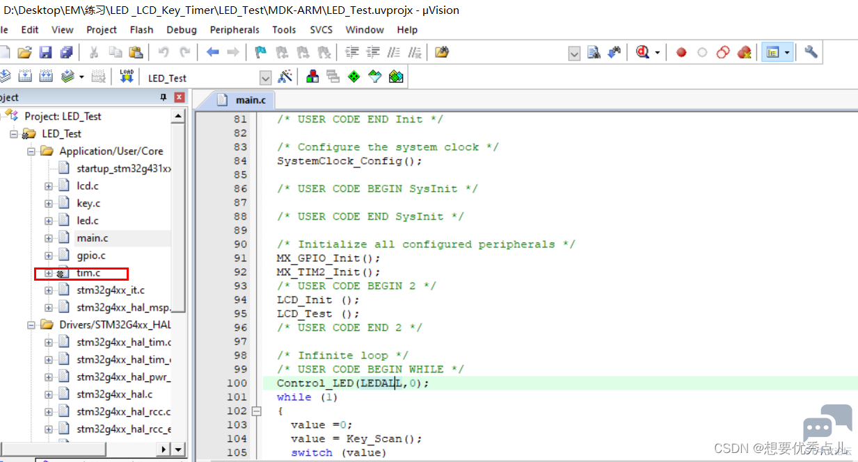Screen dimensions: 858x462
Task: Click the Save All files icon
Action: (66, 52)
